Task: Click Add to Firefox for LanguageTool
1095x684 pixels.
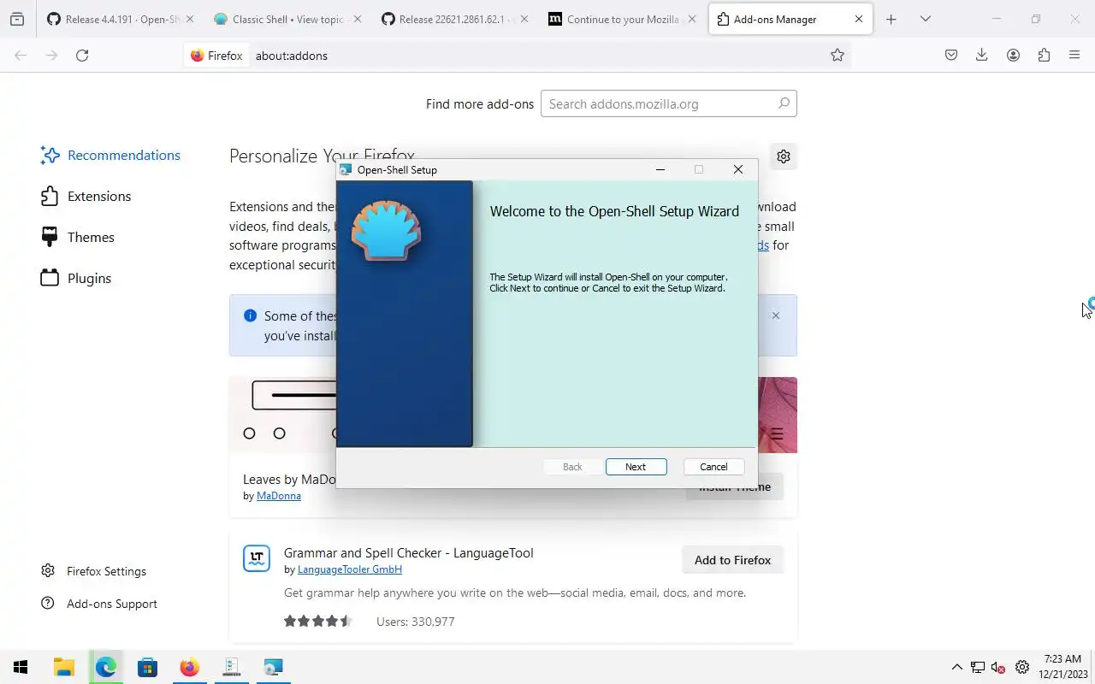Action: pyautogui.click(x=732, y=560)
